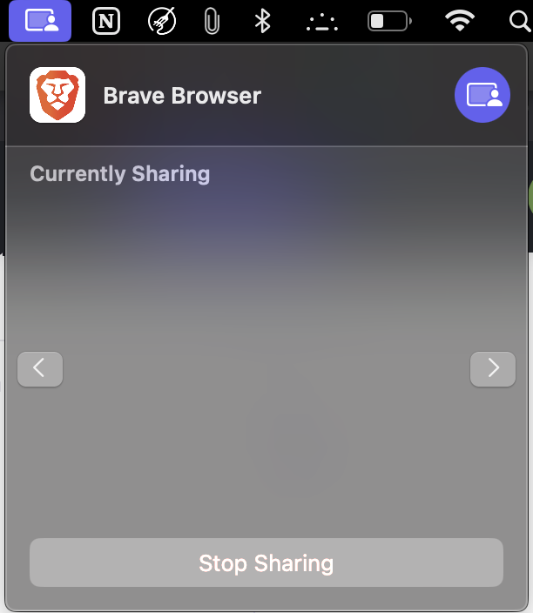This screenshot has width=533, height=613.
Task: Open the paperclip menu bar icon
Action: tap(212, 21)
